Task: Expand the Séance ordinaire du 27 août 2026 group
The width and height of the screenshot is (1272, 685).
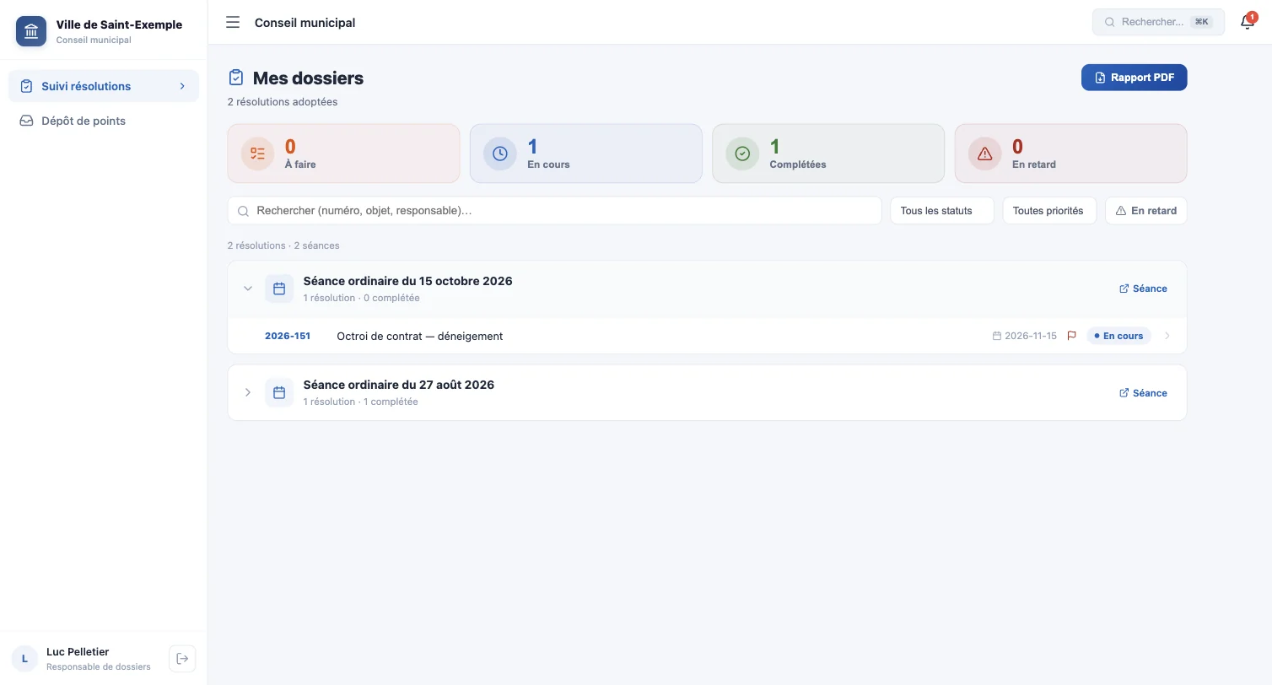Action: pos(248,393)
